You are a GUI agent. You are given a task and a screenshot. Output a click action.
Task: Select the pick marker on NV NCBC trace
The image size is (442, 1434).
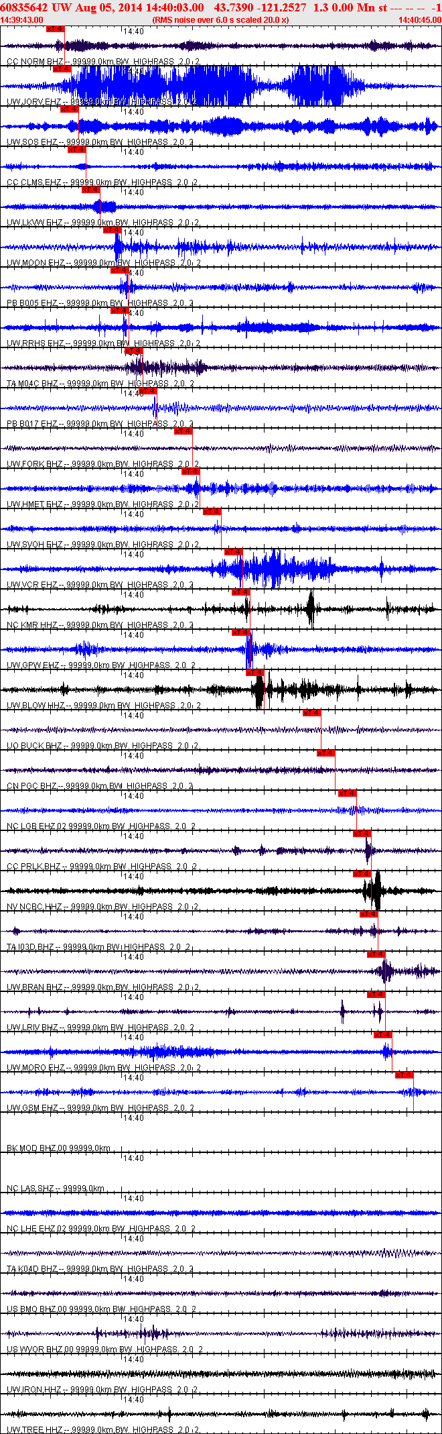(x=362, y=874)
